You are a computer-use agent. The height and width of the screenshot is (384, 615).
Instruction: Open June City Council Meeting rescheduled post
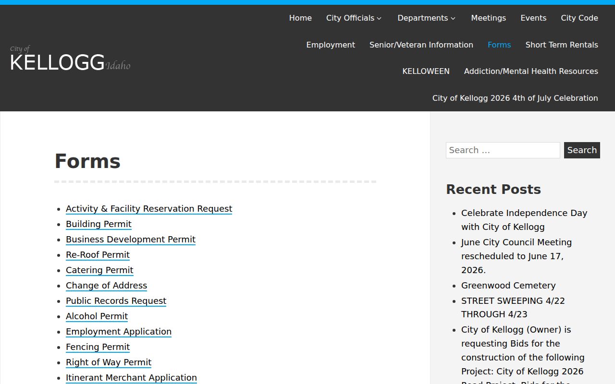(517, 256)
